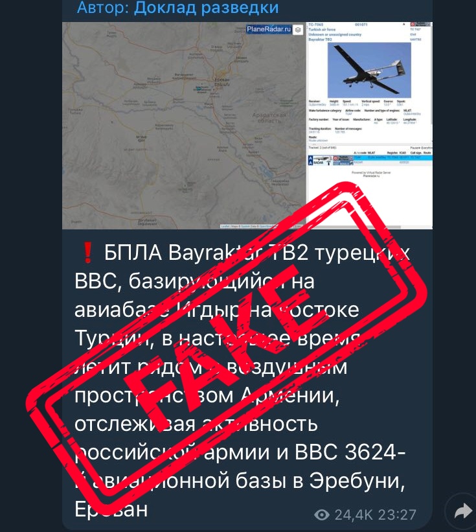Select the RADAR row in aircraft list
Screen dimensions: 476x532
(370, 163)
